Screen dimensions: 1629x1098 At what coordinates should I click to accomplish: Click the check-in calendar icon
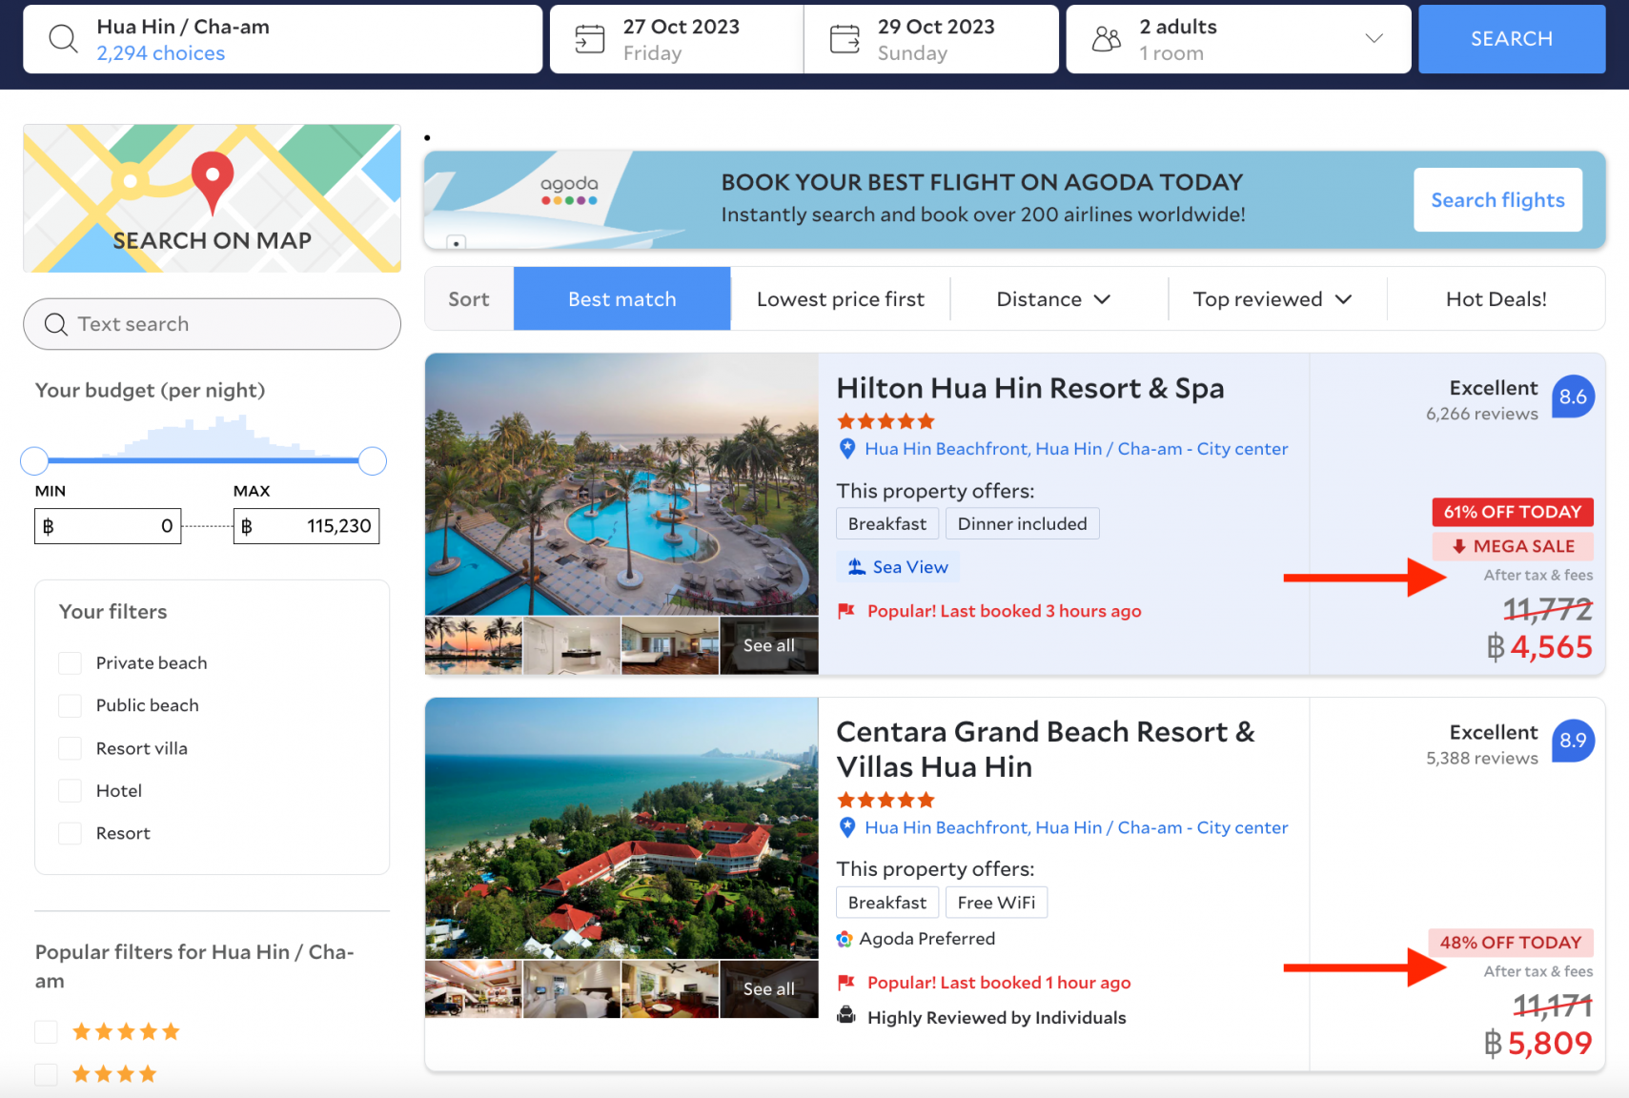point(590,39)
